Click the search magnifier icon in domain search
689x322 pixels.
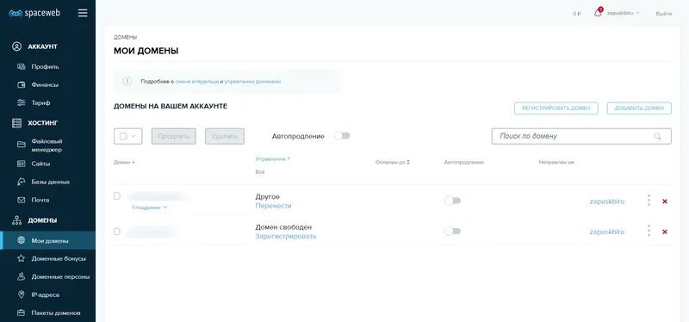tap(657, 136)
